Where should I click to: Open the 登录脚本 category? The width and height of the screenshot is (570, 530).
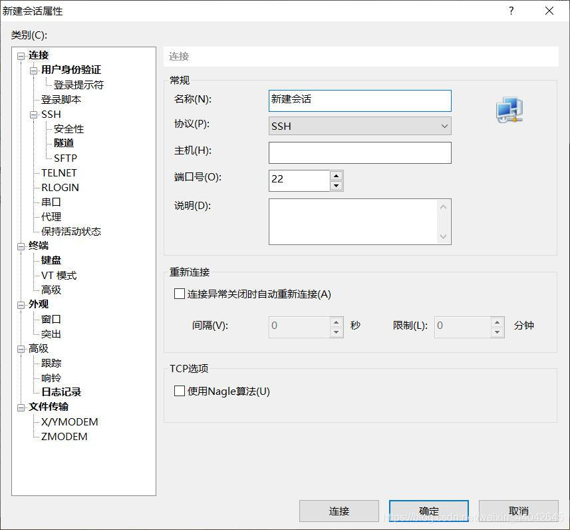61,99
